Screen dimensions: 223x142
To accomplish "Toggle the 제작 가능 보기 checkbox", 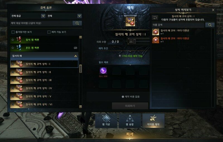I will click(49, 32).
